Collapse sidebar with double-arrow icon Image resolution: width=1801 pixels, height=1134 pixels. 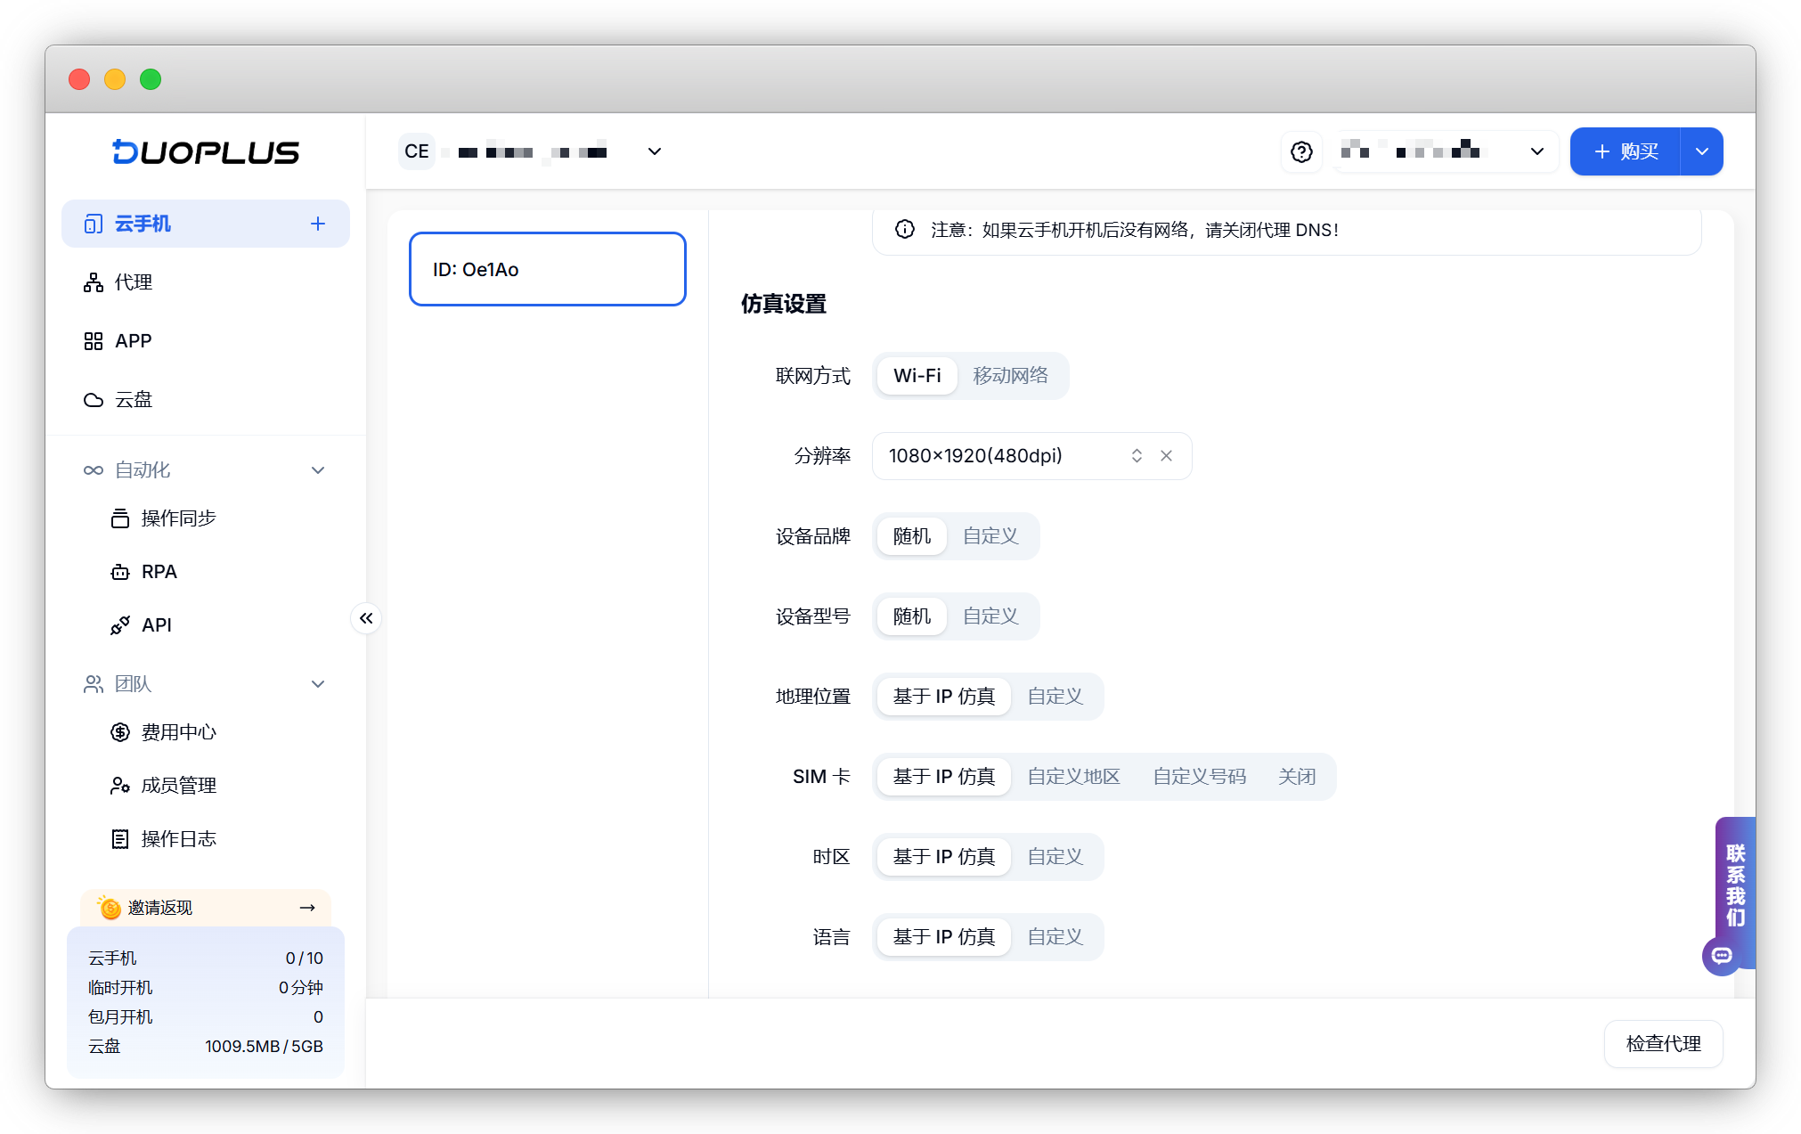(x=366, y=618)
